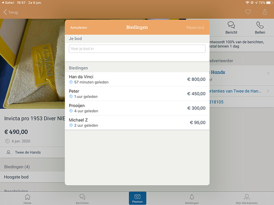Tap the phone number ending 318105
The width and height of the screenshot is (274, 205).
(216, 102)
